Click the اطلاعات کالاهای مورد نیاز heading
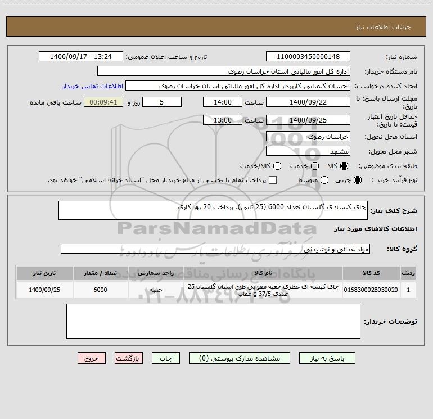This screenshot has height=419, width=433. coord(375,229)
